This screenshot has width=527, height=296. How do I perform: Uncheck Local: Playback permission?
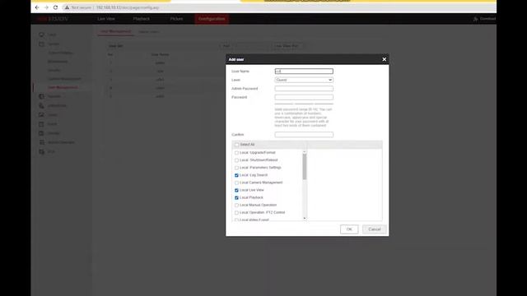[x=236, y=197]
